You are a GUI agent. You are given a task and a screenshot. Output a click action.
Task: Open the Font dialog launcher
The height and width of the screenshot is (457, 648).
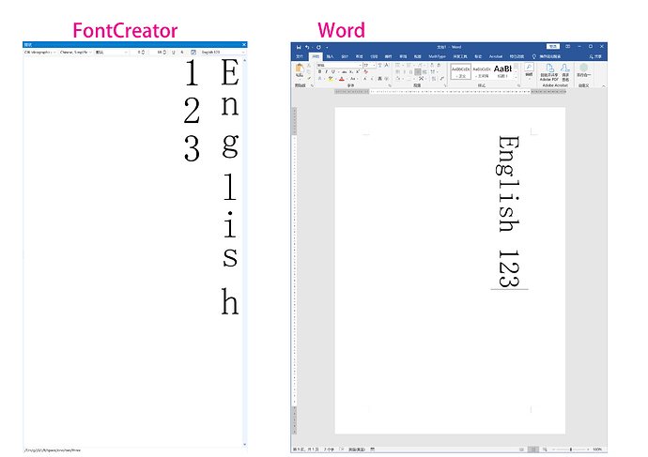(390, 85)
